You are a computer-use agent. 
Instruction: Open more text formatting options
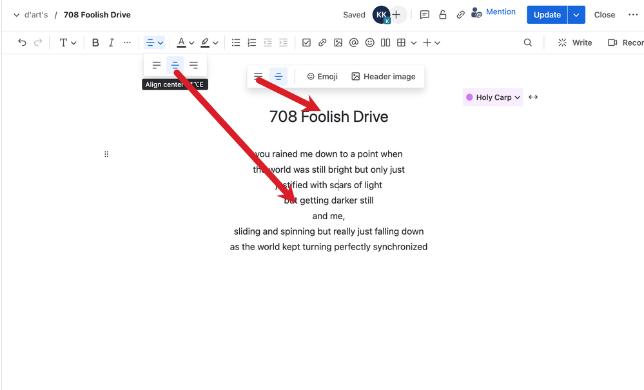click(127, 43)
